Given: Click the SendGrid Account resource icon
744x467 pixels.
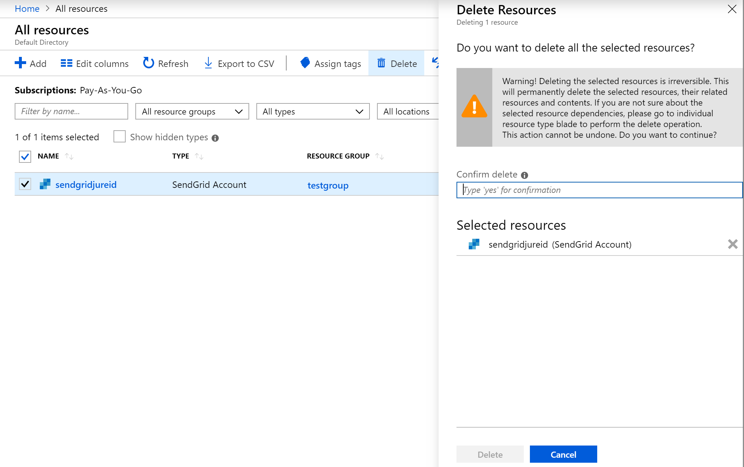Looking at the screenshot, I should pos(45,185).
